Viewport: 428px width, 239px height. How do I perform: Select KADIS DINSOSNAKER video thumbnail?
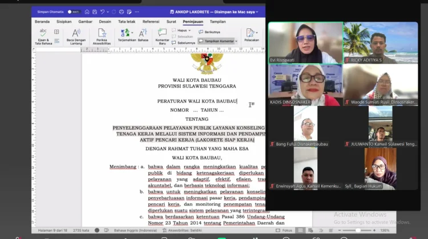tap(305, 85)
